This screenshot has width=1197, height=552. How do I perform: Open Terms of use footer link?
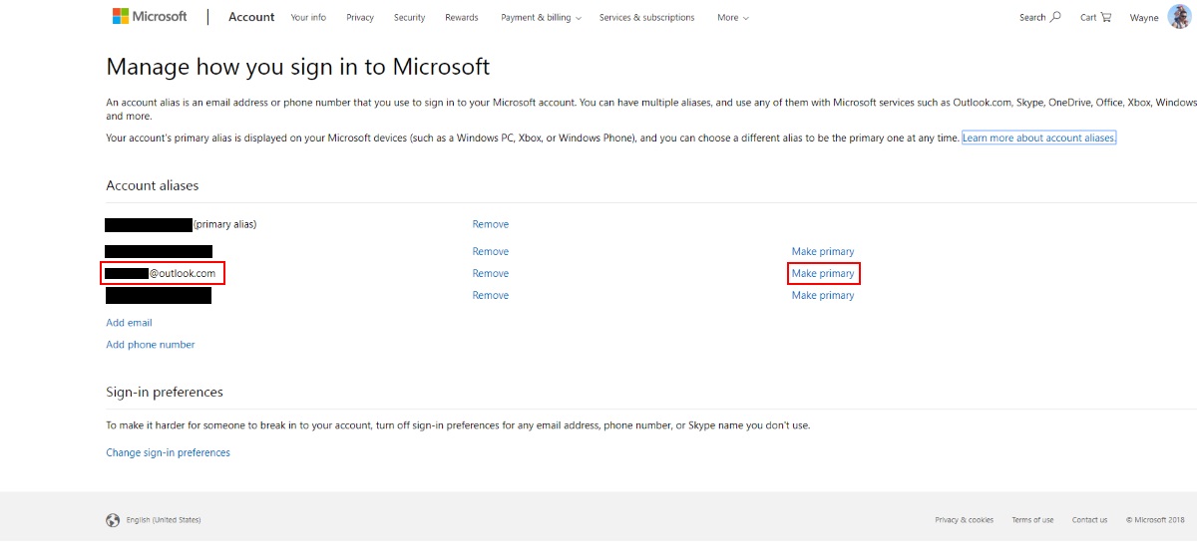click(x=1032, y=520)
